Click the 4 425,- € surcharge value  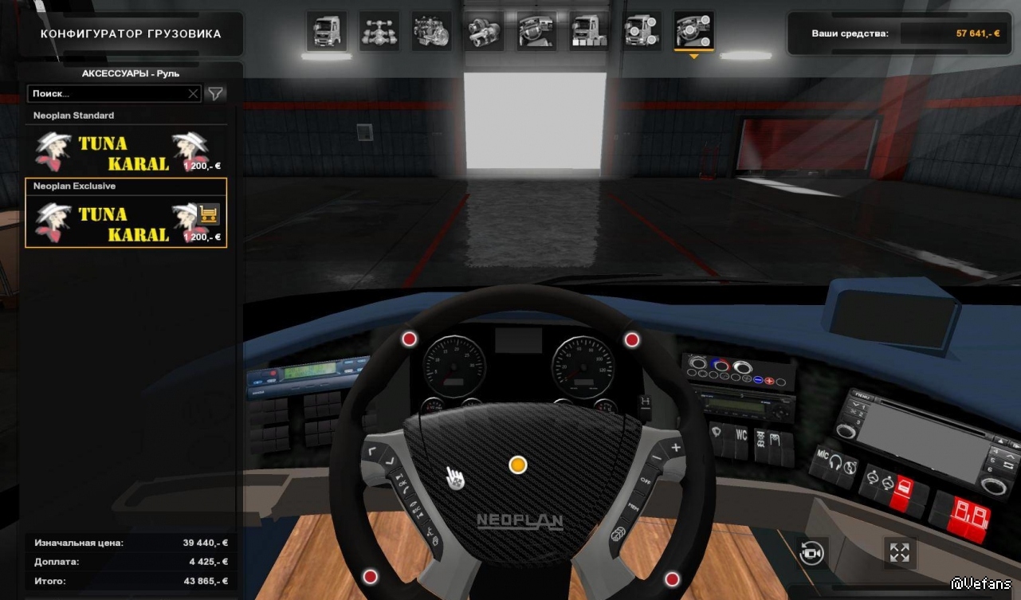[x=209, y=562]
